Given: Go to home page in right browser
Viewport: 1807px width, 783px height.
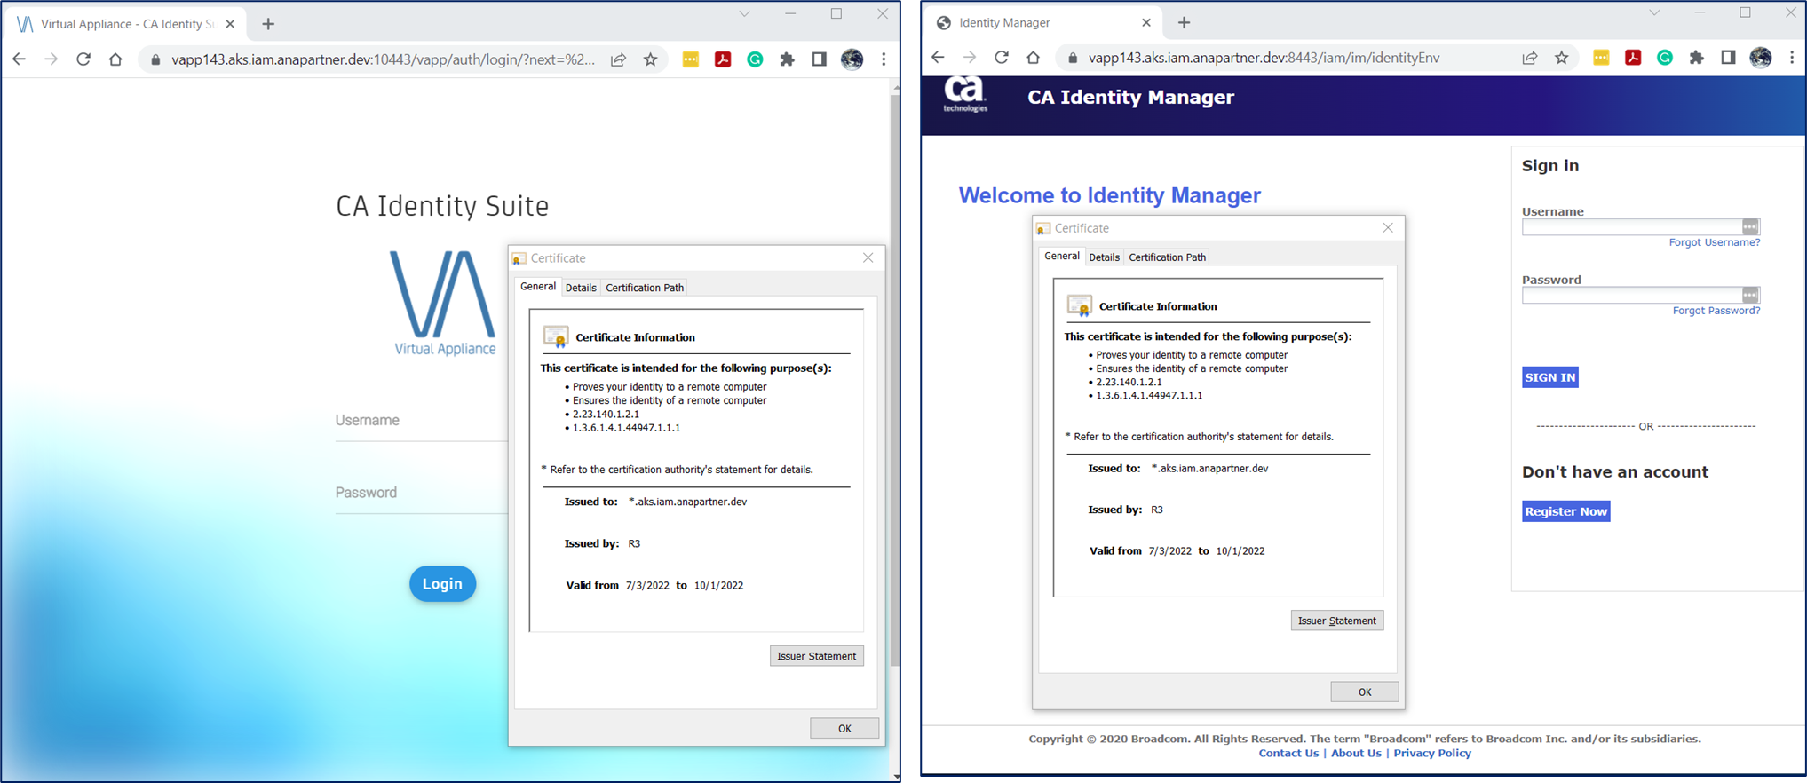Looking at the screenshot, I should coord(1033,58).
